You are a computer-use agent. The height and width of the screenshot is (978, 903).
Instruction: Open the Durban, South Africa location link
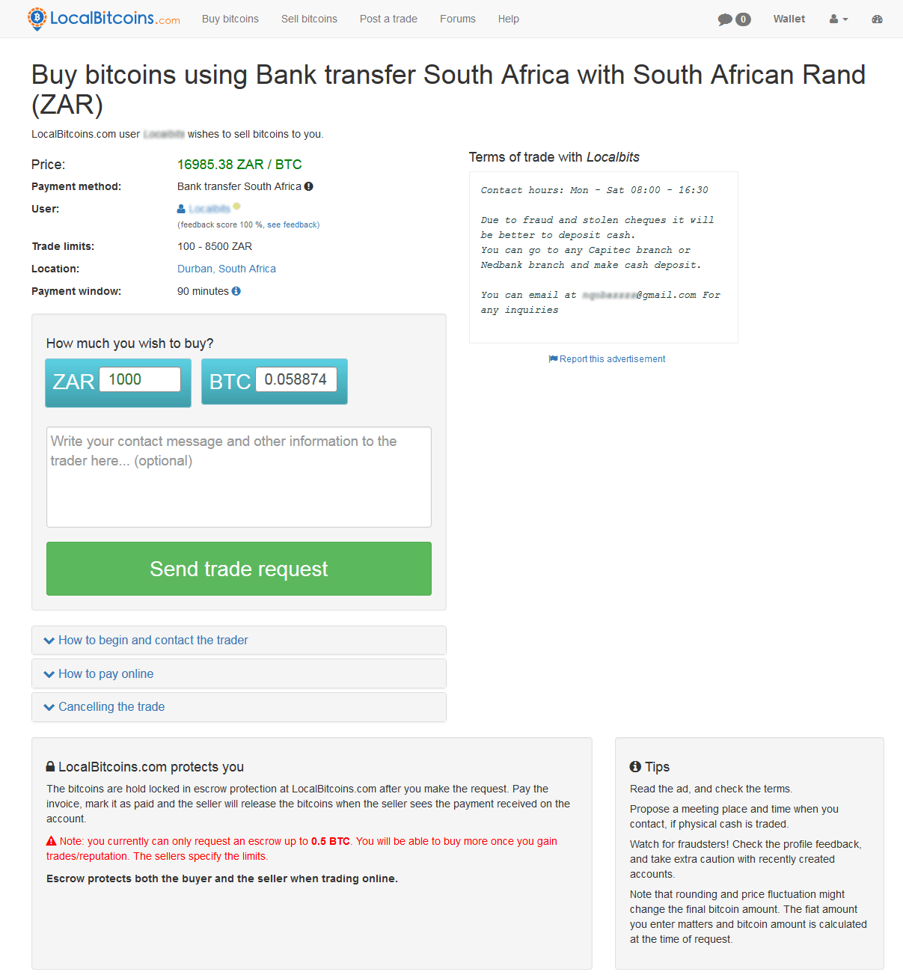(x=227, y=269)
